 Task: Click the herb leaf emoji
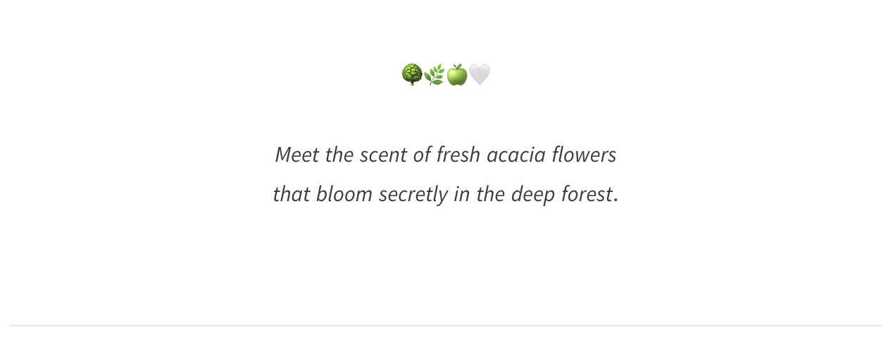434,75
